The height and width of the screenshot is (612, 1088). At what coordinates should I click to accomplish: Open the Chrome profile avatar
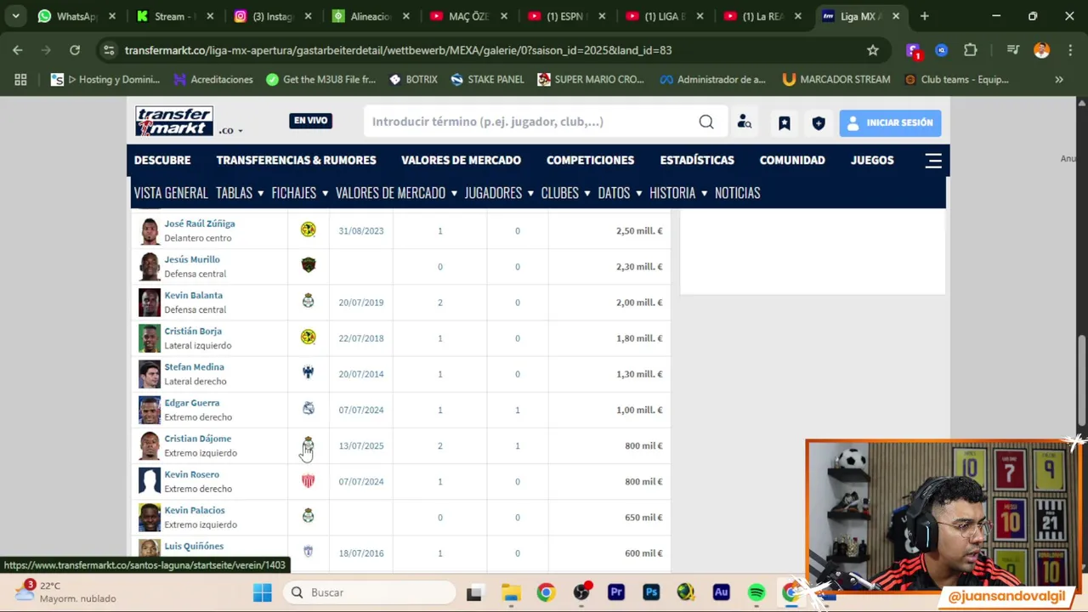tap(1041, 50)
